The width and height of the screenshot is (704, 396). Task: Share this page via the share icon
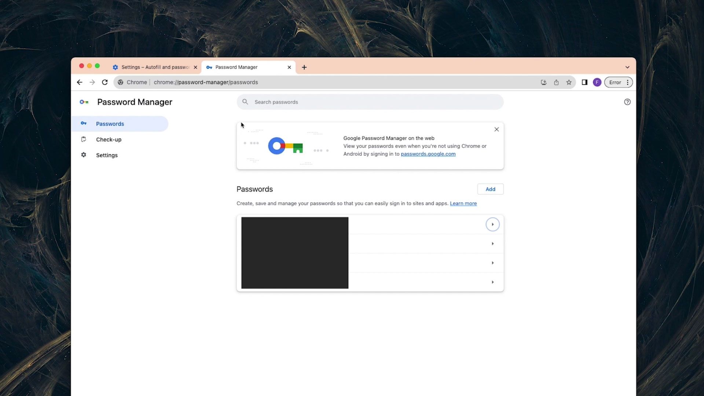coord(556,82)
